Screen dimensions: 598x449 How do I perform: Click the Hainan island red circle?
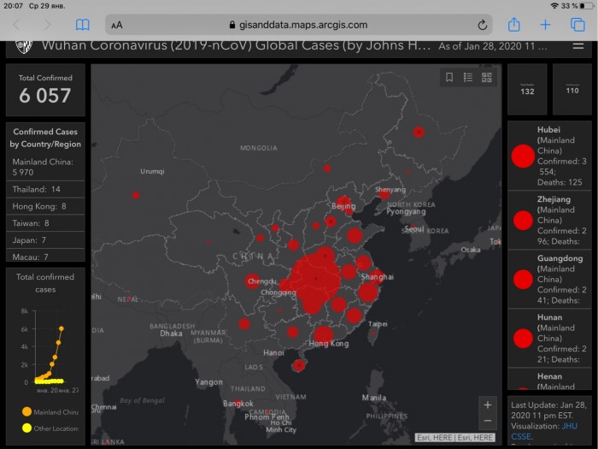pos(299,365)
